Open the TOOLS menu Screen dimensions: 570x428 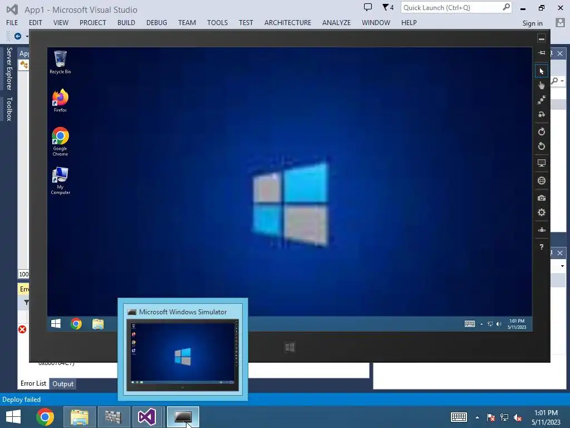click(218, 22)
